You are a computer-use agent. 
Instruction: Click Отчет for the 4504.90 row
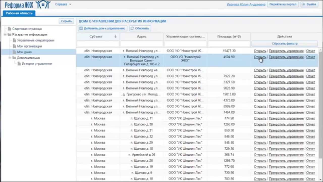point(311,57)
